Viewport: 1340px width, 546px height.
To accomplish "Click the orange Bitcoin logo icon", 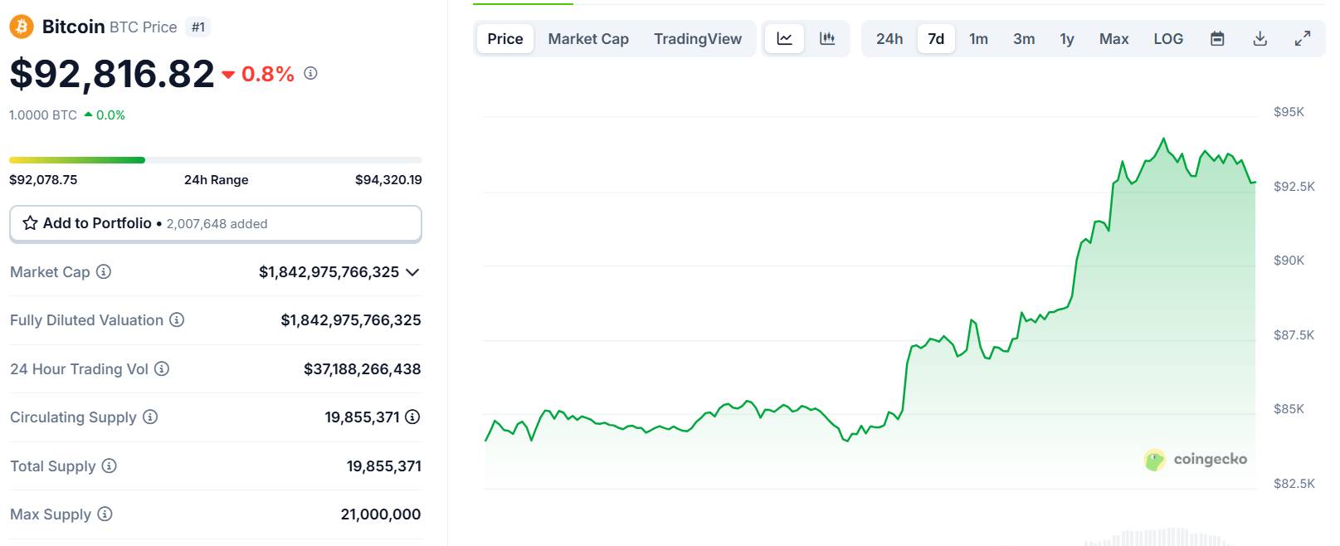I will pos(21,27).
